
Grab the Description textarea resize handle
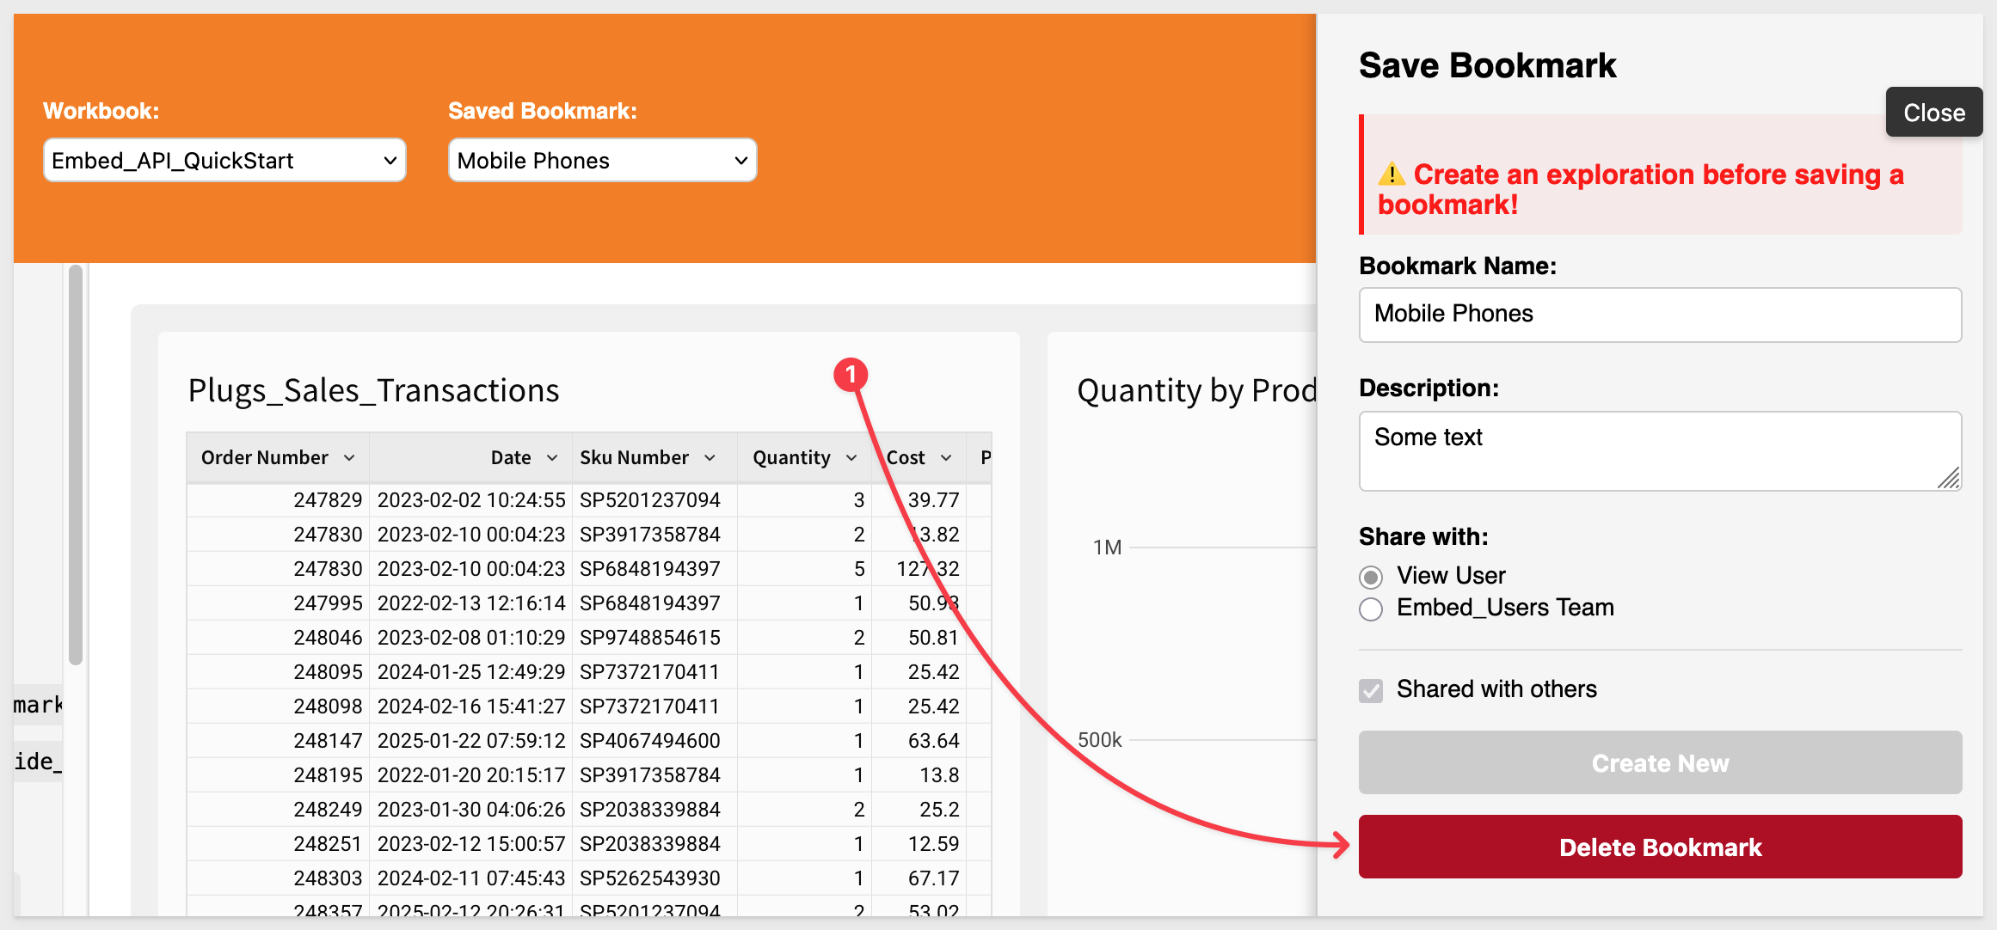pos(1949,478)
